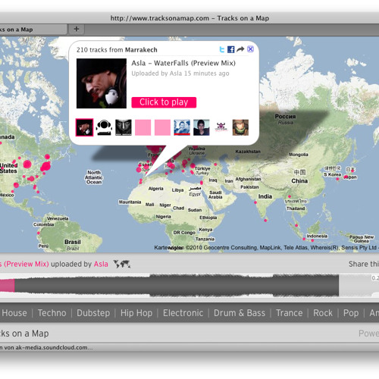Viewport: 379px width, 379px height.
Task: Click the pink 'Click to play' button
Action: coord(164,102)
